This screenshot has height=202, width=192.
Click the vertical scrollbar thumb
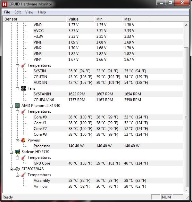[x=186, y=117]
